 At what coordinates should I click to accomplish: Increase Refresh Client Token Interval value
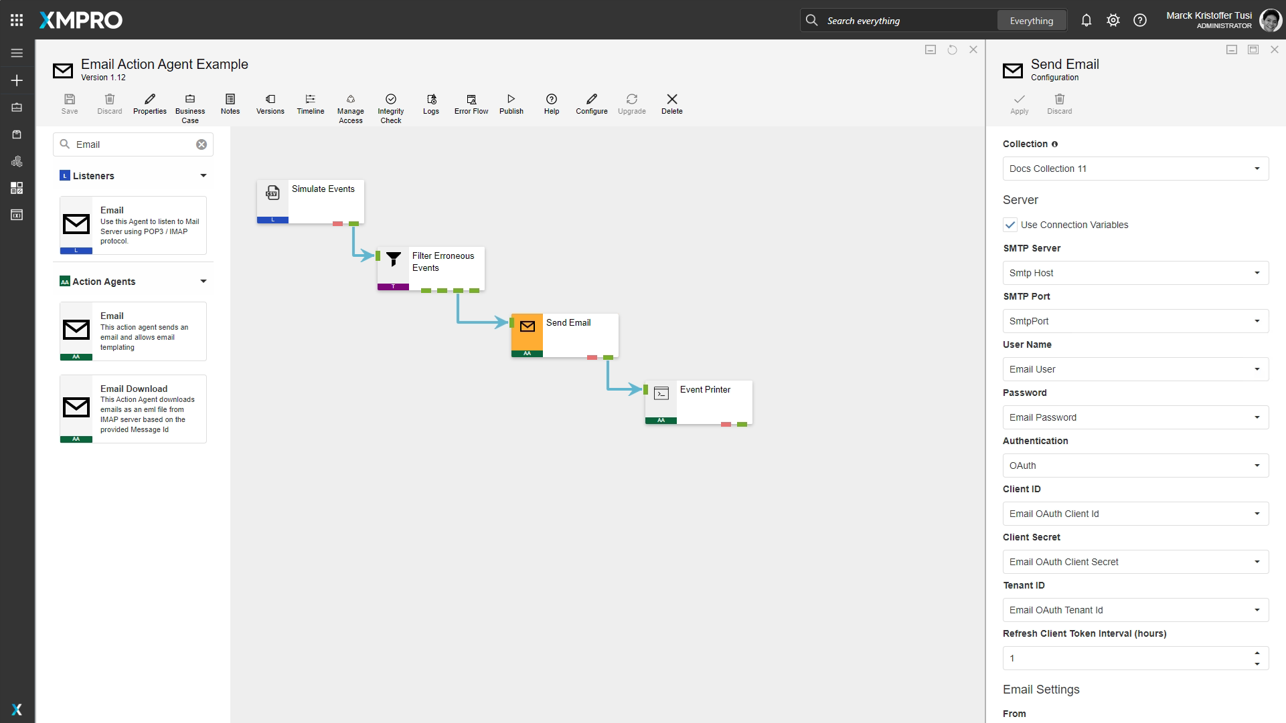[1257, 653]
